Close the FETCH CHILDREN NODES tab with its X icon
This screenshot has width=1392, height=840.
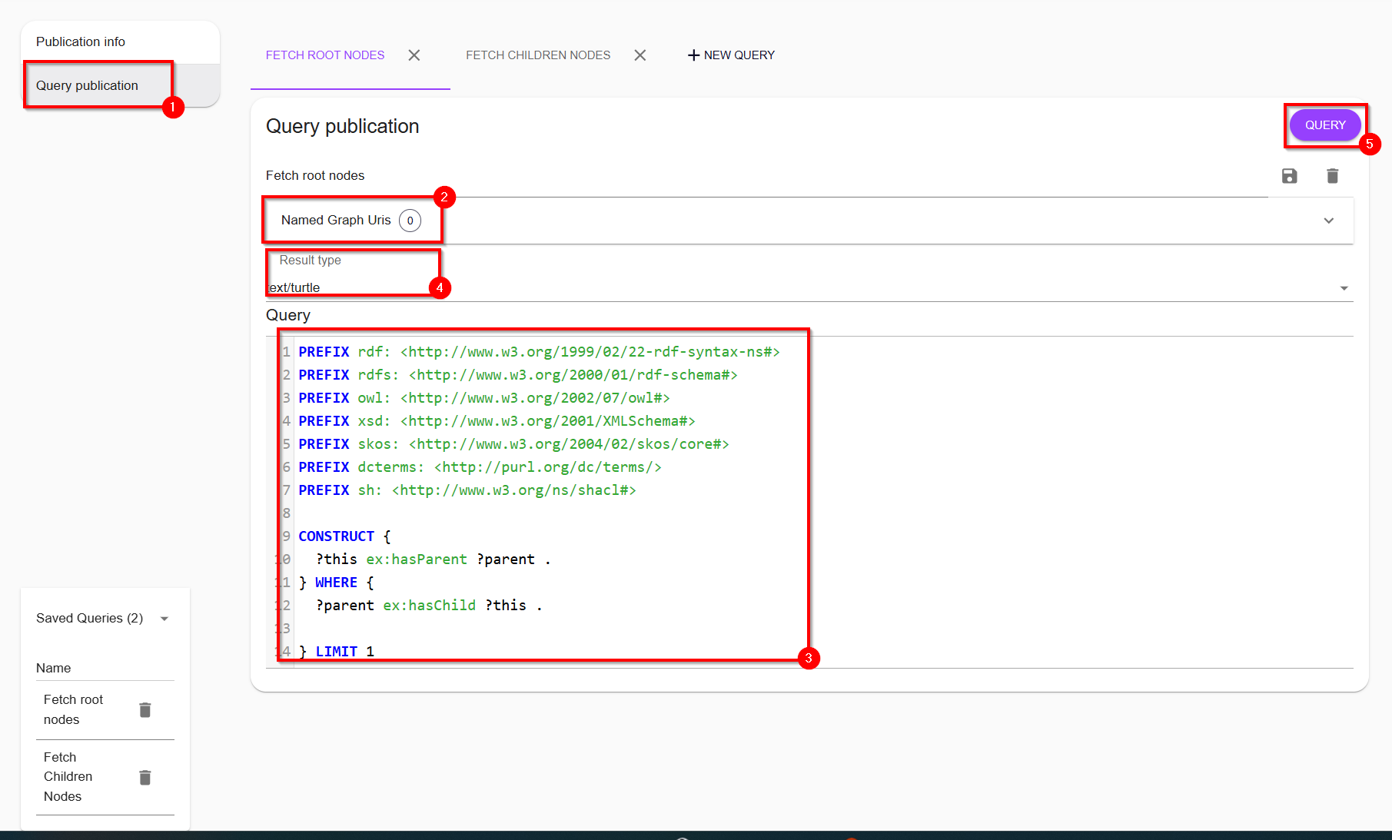(x=640, y=55)
